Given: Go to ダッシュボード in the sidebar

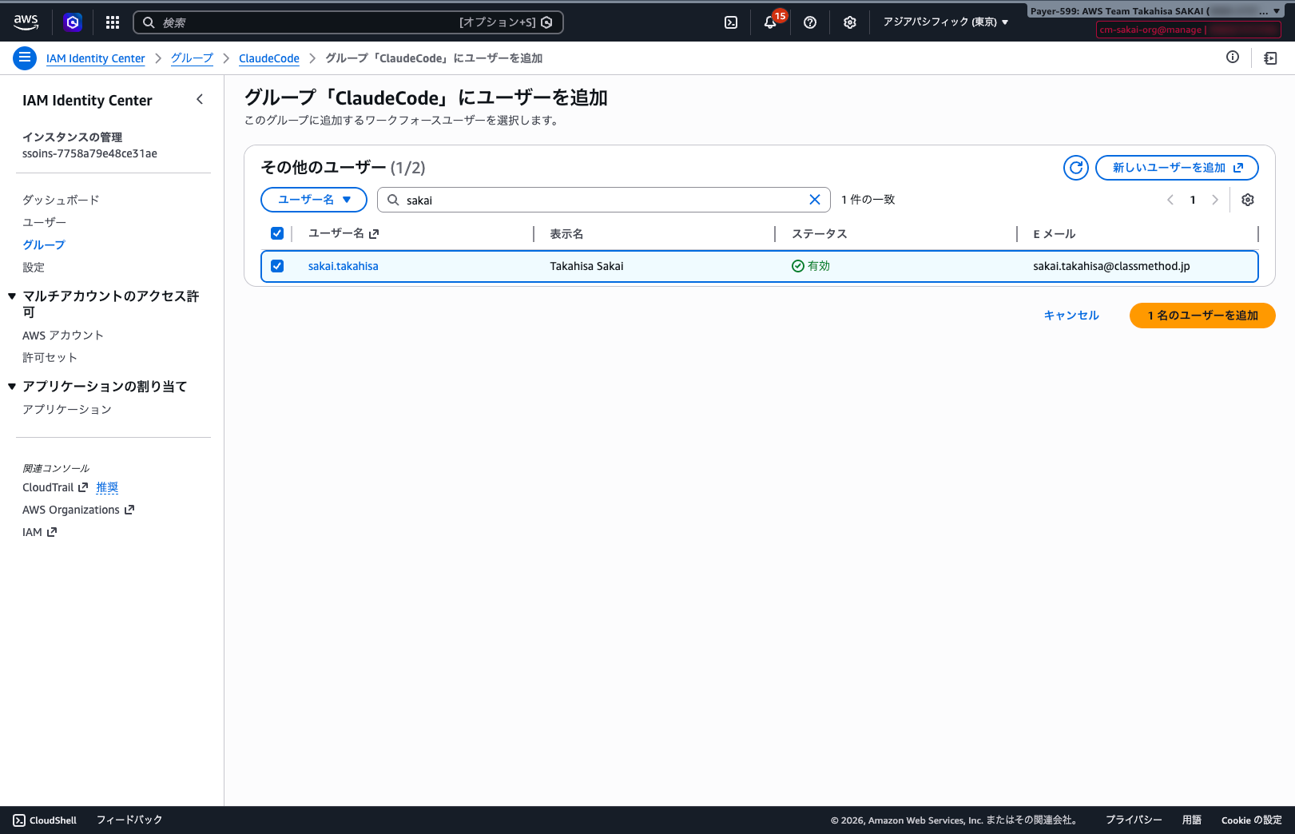Looking at the screenshot, I should [x=61, y=200].
